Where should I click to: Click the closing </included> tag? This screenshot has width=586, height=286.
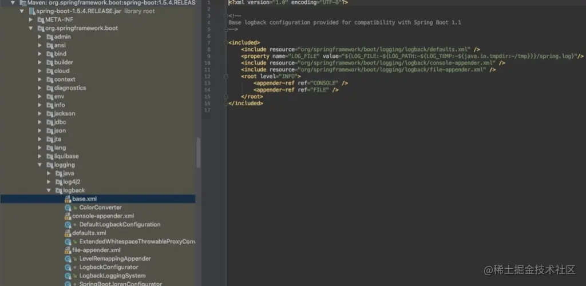tap(246, 103)
